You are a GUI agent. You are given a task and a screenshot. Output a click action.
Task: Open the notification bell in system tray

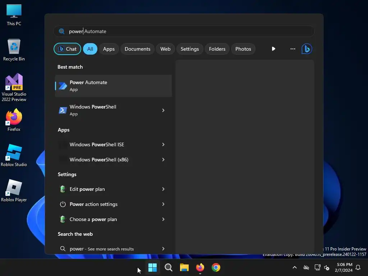(358, 267)
